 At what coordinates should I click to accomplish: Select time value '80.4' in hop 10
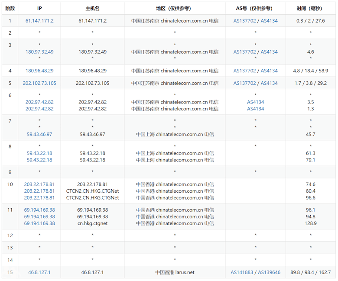pos(311,191)
